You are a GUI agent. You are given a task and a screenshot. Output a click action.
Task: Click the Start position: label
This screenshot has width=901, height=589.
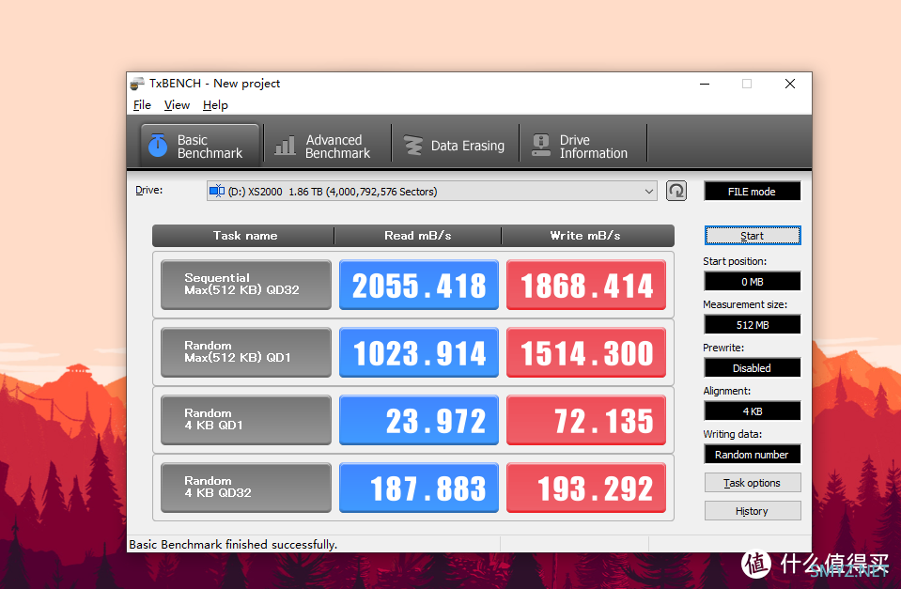(735, 261)
